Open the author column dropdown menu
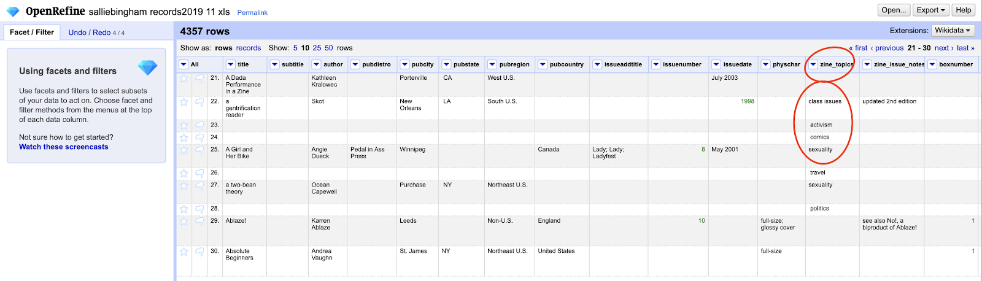Viewport: 982px width, 281px height. (x=317, y=64)
